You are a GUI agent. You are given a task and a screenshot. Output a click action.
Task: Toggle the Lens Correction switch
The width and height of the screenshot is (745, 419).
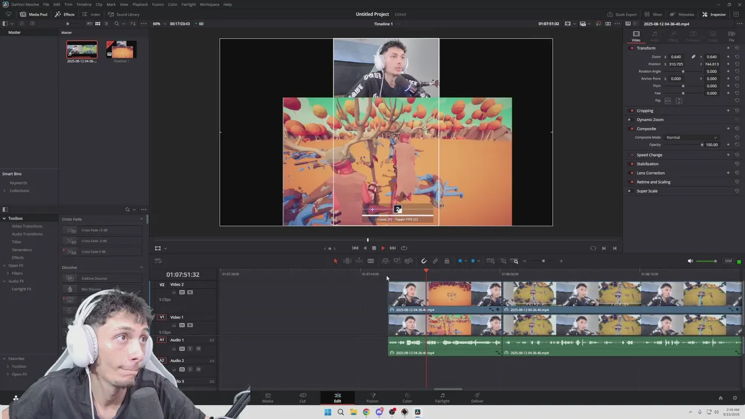click(x=632, y=173)
